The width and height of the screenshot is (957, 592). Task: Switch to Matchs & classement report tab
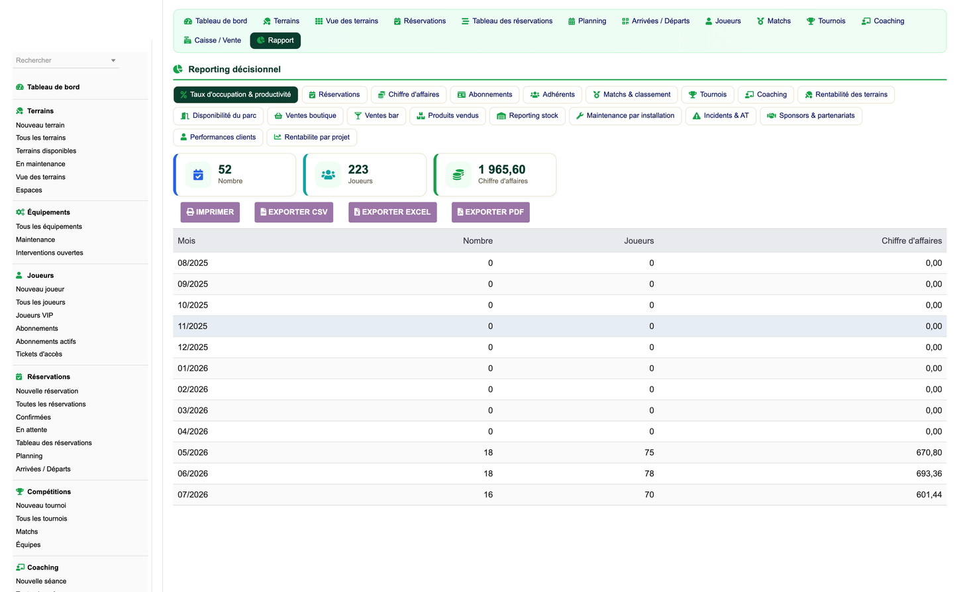632,95
